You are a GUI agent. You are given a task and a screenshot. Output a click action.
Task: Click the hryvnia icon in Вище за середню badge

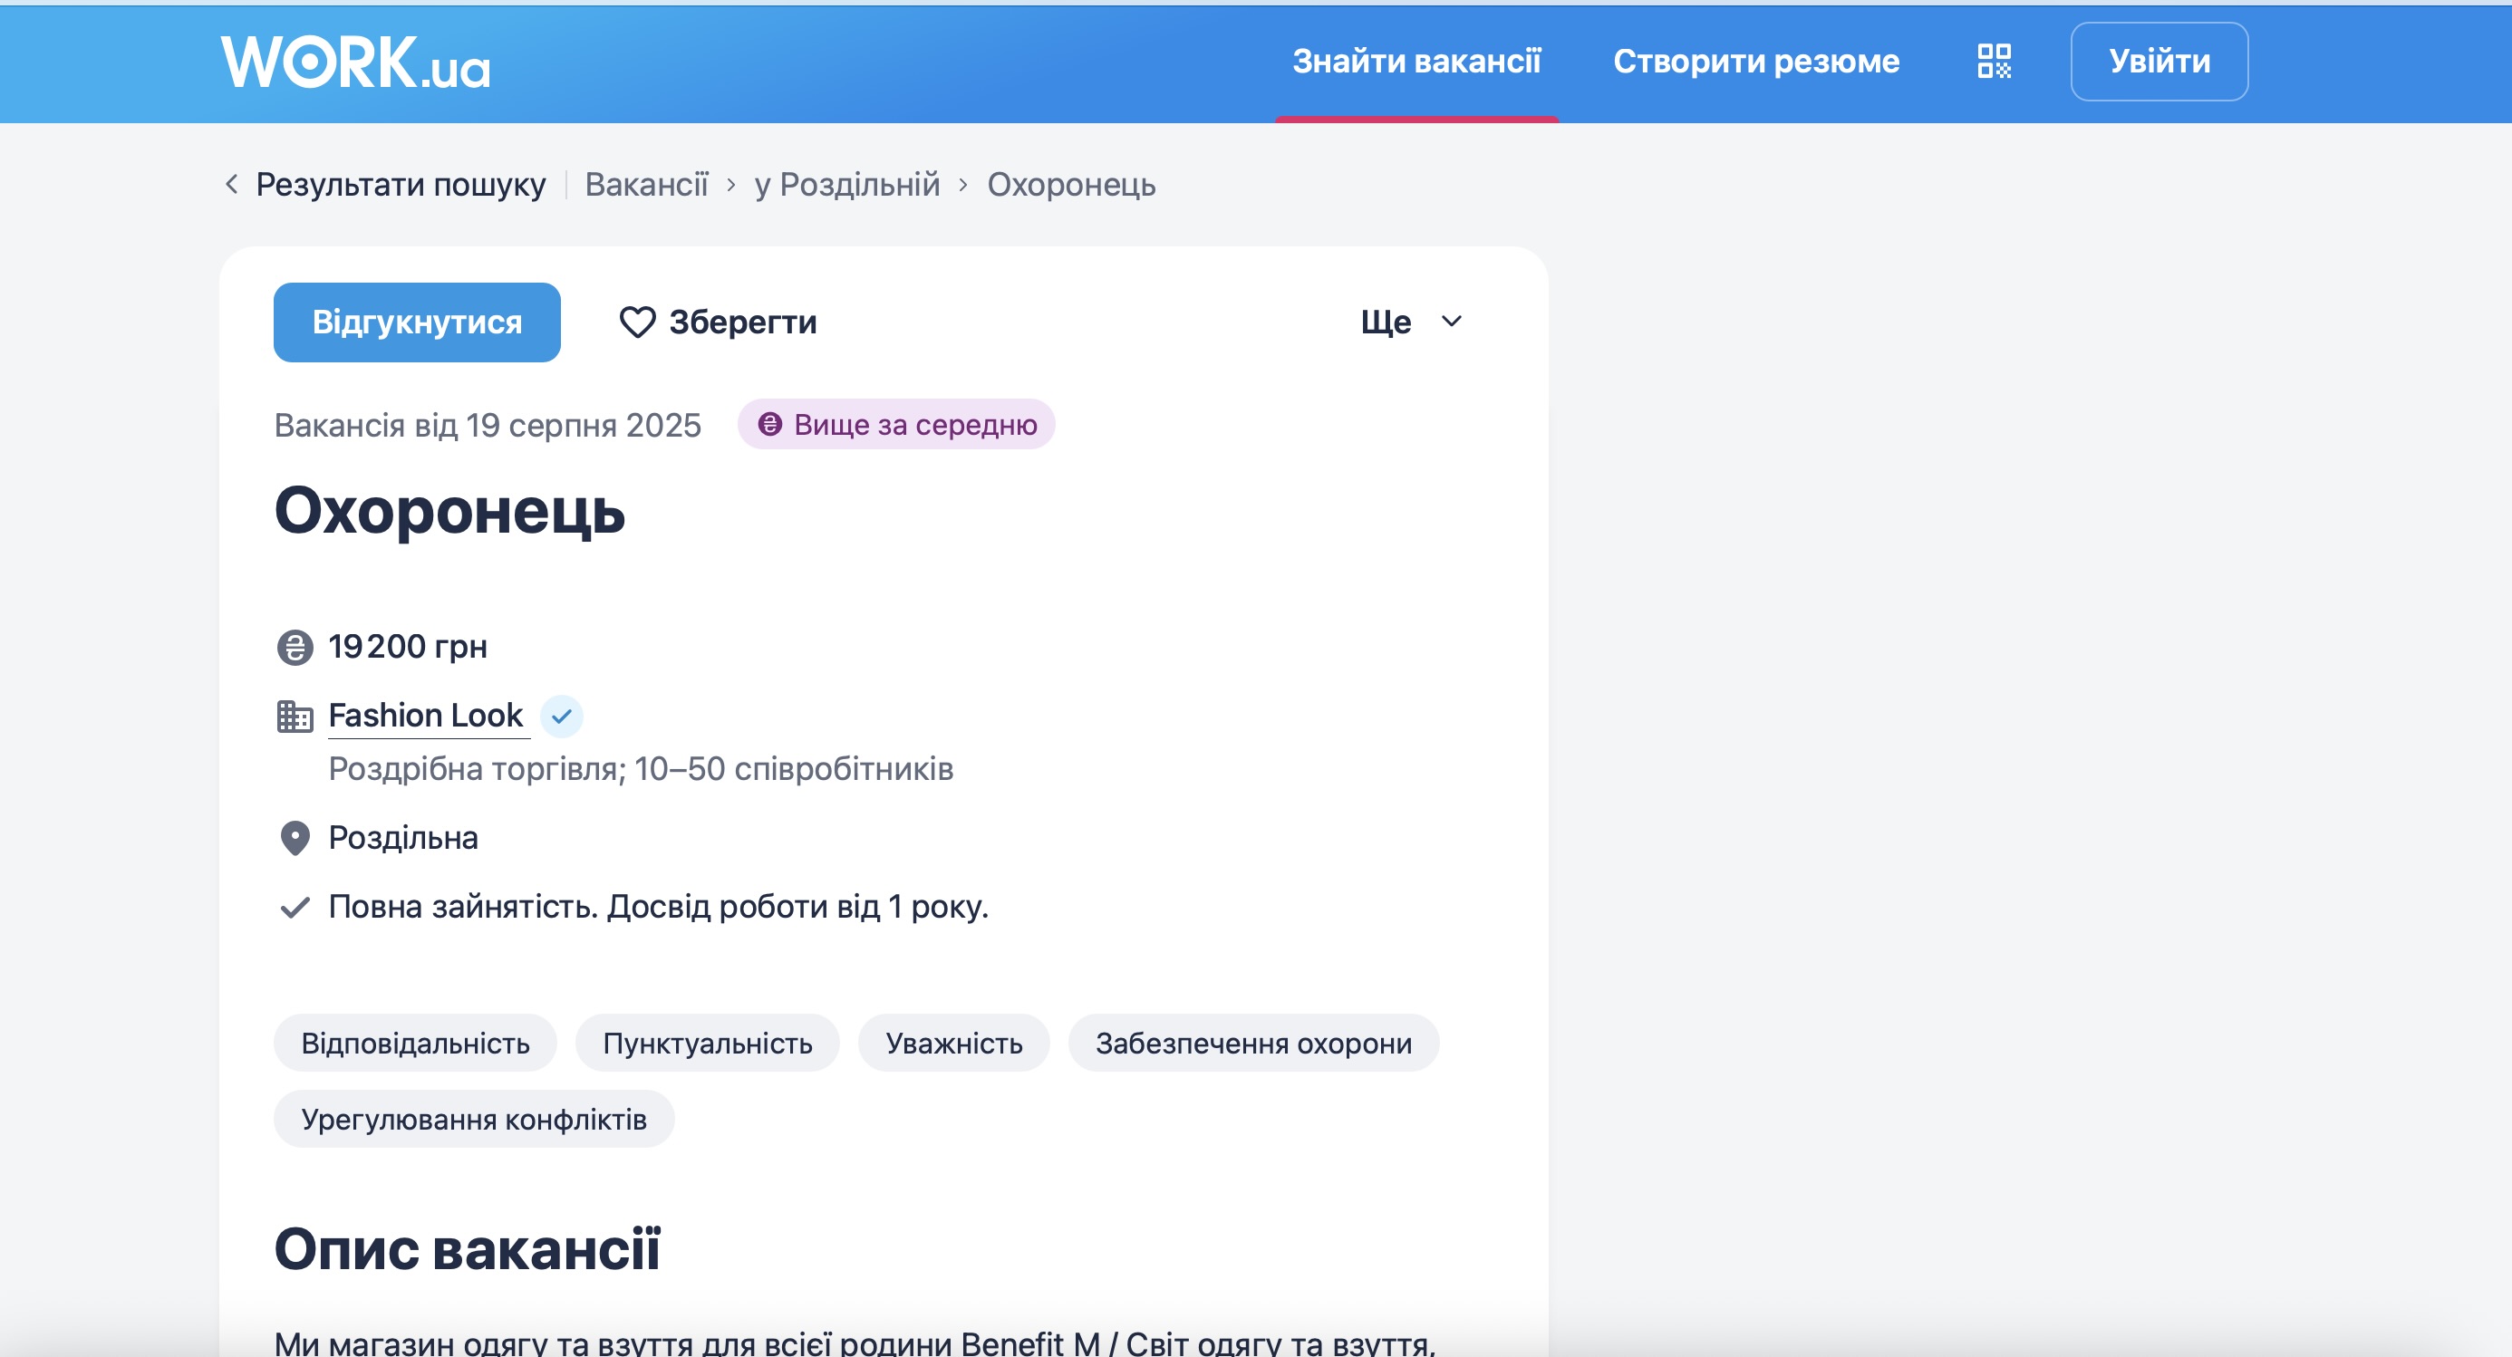(769, 424)
